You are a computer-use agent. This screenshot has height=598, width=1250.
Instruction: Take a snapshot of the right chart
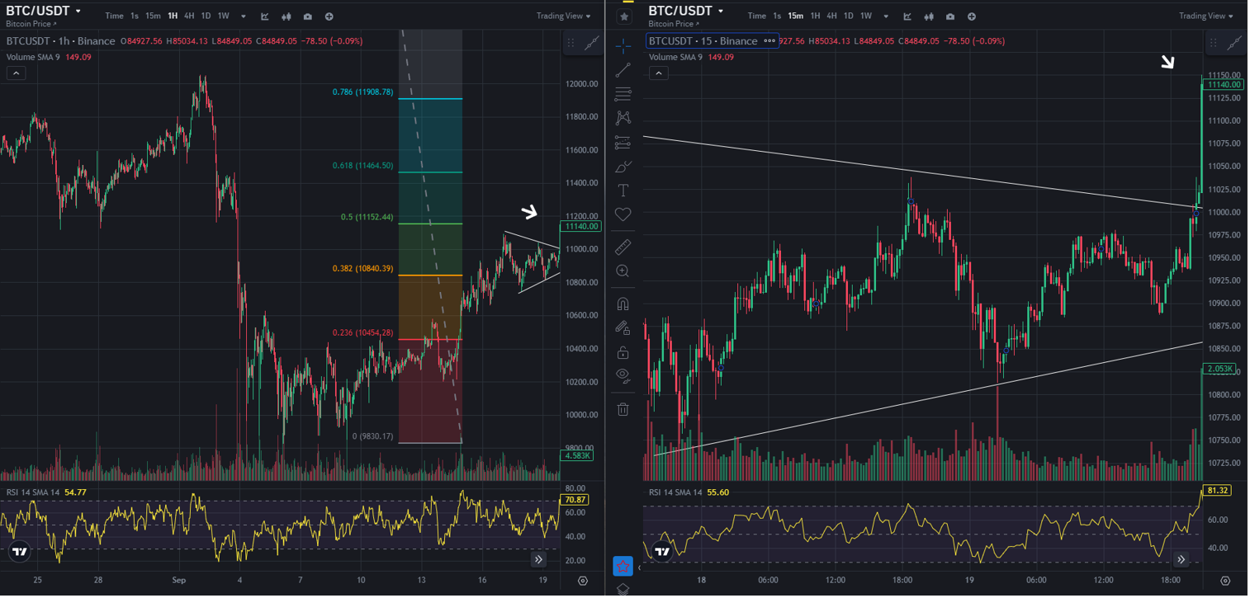click(x=950, y=16)
